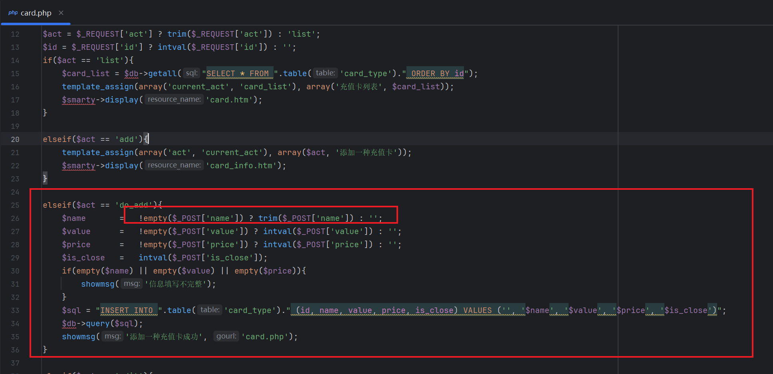Click the getall method call
Screen dimensions: 773x374
(163, 74)
